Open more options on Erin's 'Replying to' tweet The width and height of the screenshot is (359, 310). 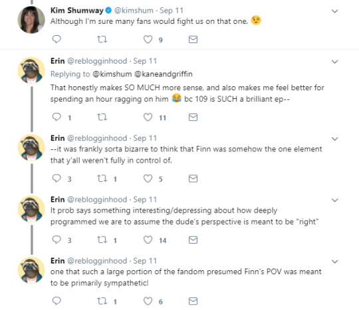(x=334, y=62)
